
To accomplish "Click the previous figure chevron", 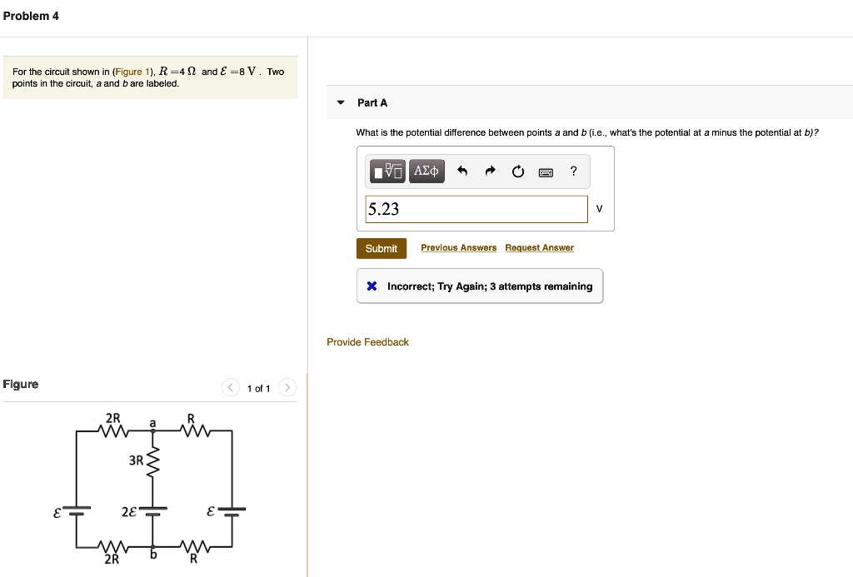I will pos(230,387).
